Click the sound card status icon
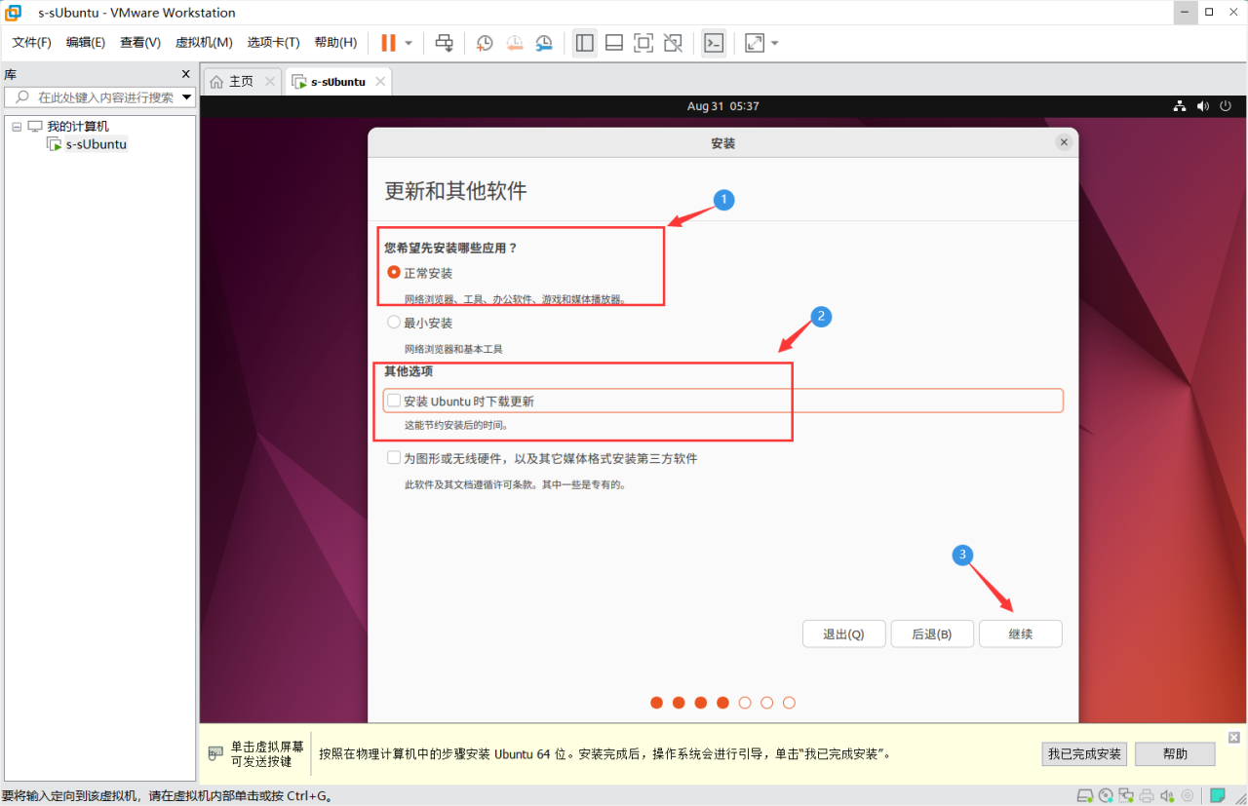 point(1168,795)
